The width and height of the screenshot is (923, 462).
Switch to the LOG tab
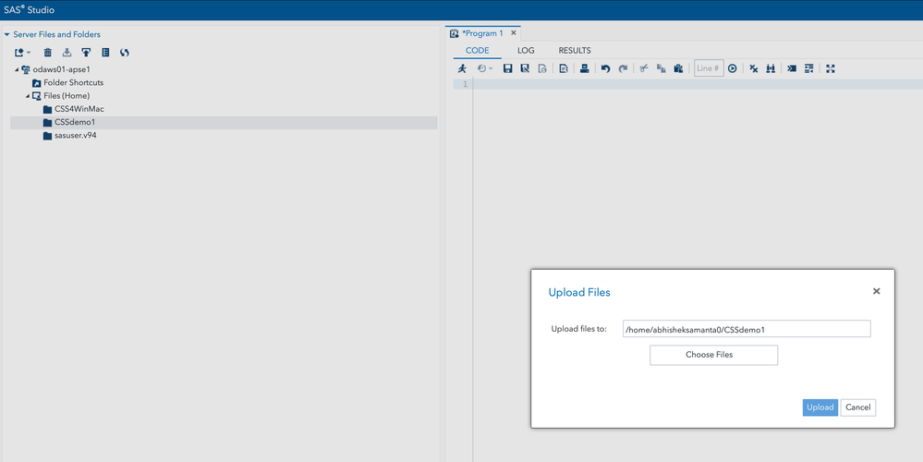[x=525, y=51]
